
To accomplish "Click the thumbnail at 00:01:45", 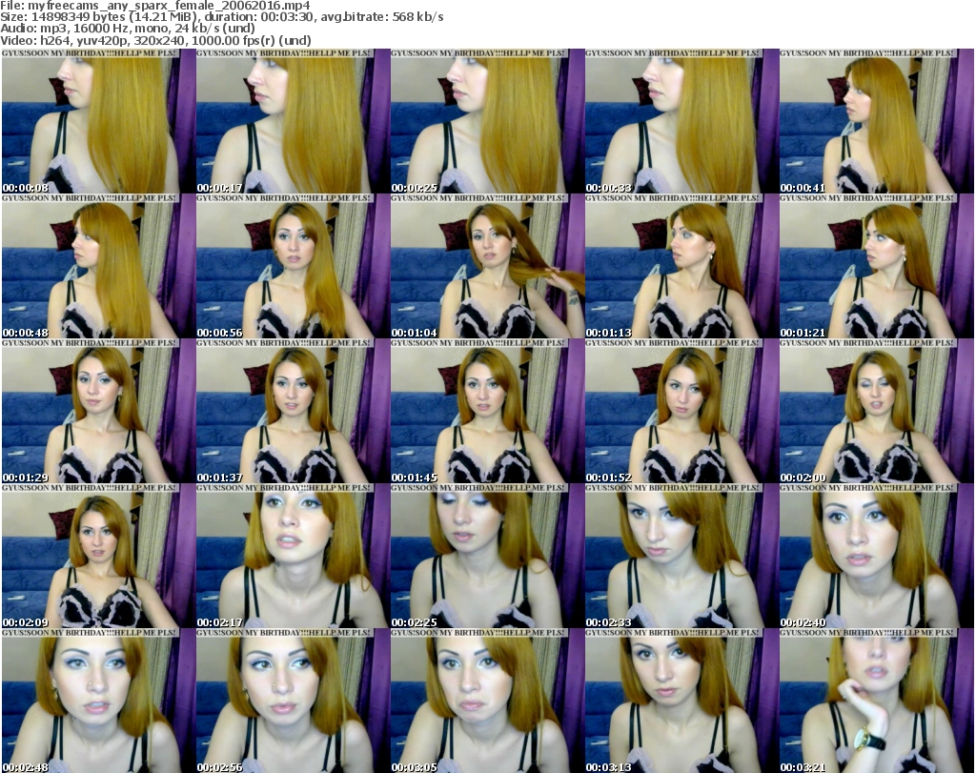I will (x=487, y=411).
